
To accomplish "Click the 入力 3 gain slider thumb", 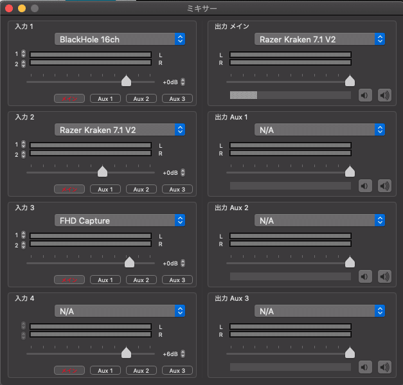I will (x=129, y=262).
